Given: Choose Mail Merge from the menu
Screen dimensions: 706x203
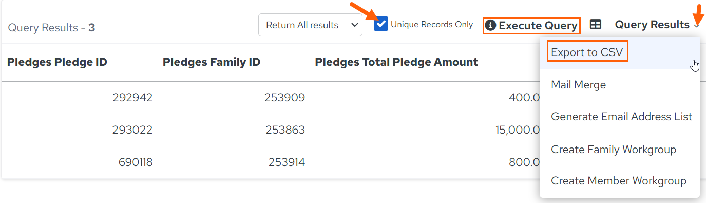Looking at the screenshot, I should tap(578, 85).
